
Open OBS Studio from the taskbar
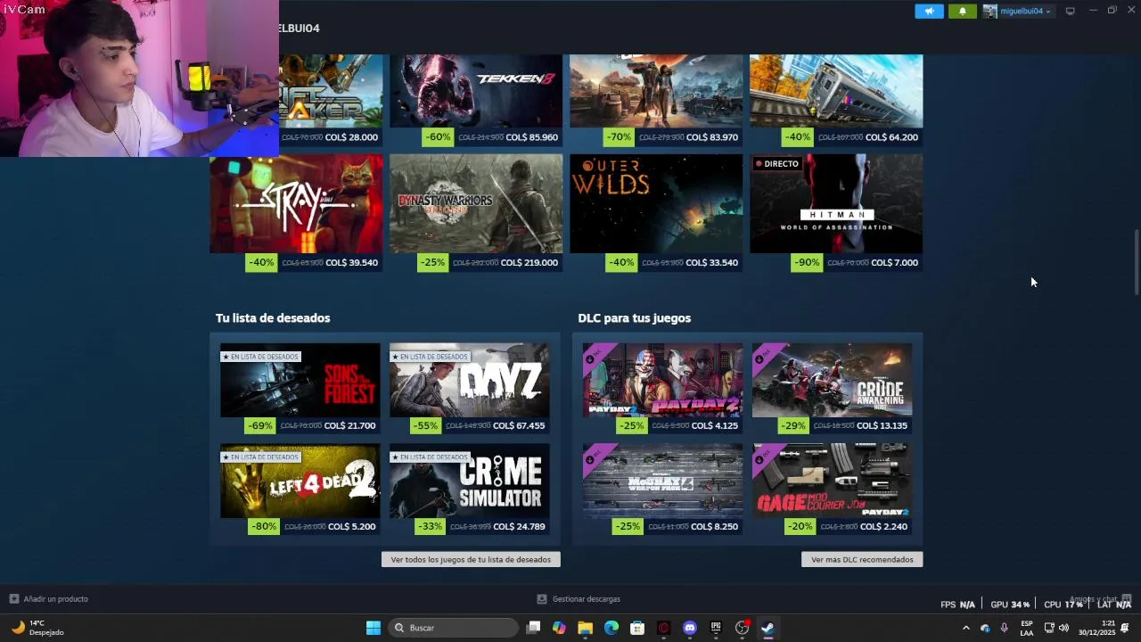[x=742, y=628]
